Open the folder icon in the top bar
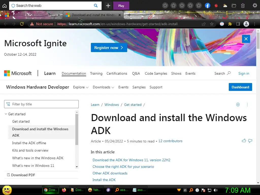Screen dimensions: 260x195 [234, 6]
